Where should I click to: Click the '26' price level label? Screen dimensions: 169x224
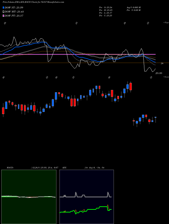coord(162,63)
